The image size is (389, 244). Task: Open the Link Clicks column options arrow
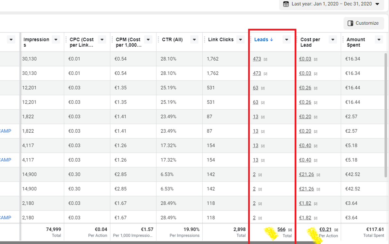click(x=241, y=40)
